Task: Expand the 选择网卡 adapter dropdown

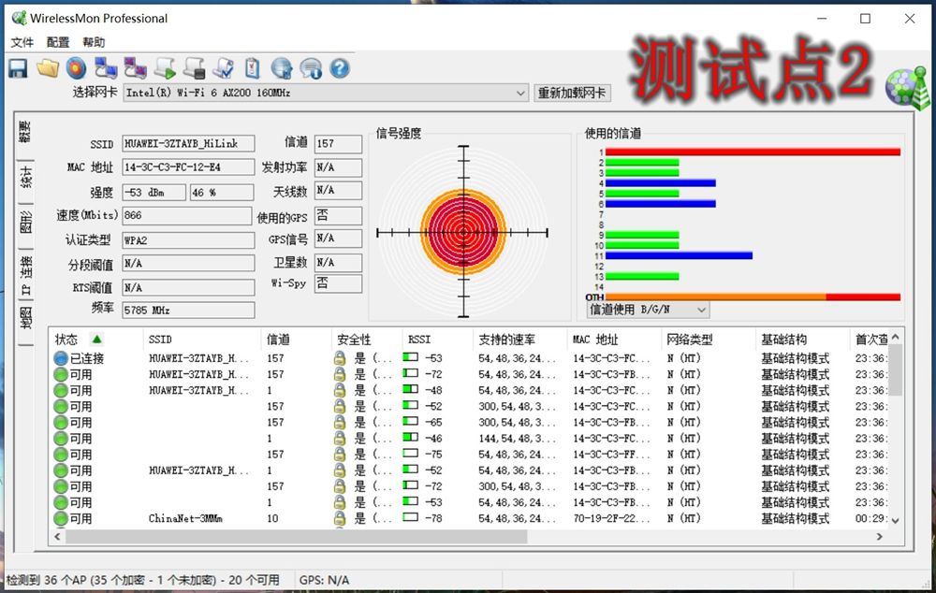Action: coord(519,94)
